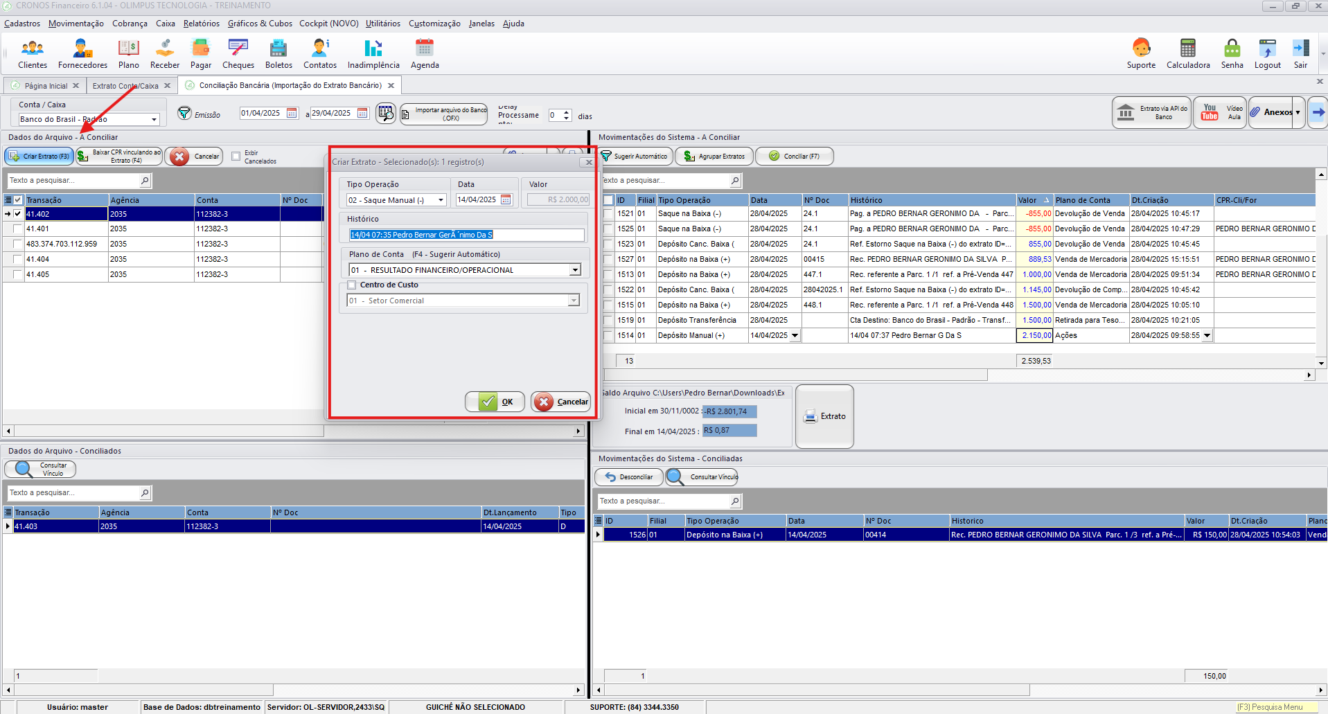The image size is (1328, 714).
Task: Toggle the select-all checkbox in Transação header
Action: click(x=18, y=200)
